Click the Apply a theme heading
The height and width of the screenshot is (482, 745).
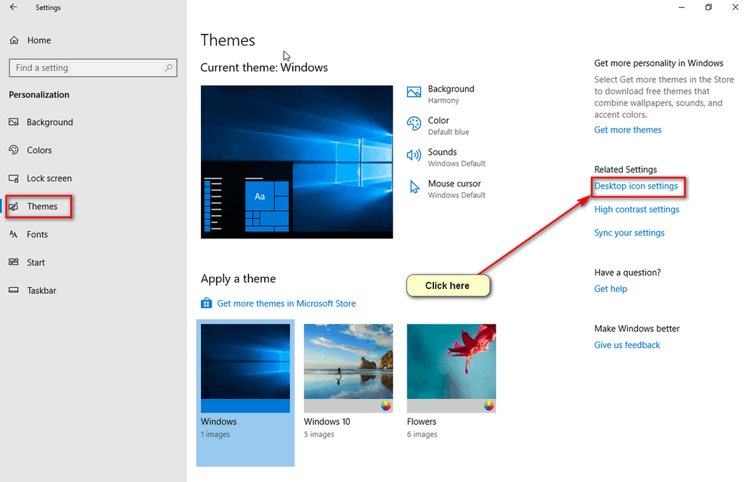(238, 279)
